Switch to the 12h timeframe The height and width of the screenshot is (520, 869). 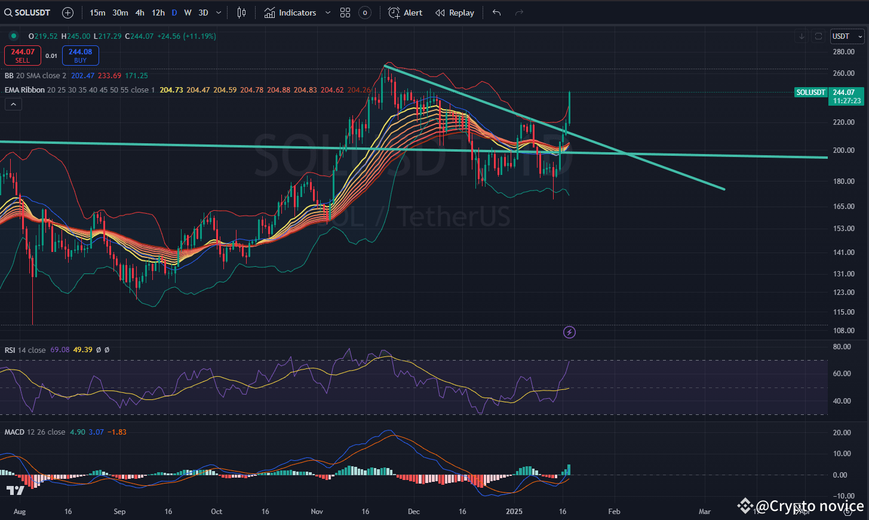[158, 13]
